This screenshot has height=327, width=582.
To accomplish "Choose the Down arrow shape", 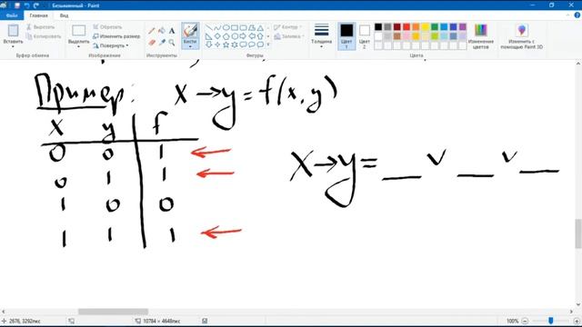I will click(208, 45).
